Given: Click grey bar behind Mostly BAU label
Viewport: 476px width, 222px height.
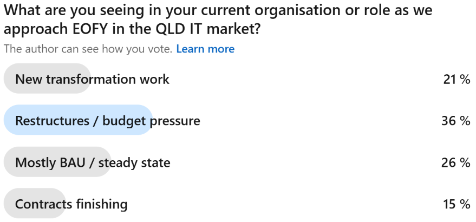Looking at the screenshot, I should (x=57, y=162).
